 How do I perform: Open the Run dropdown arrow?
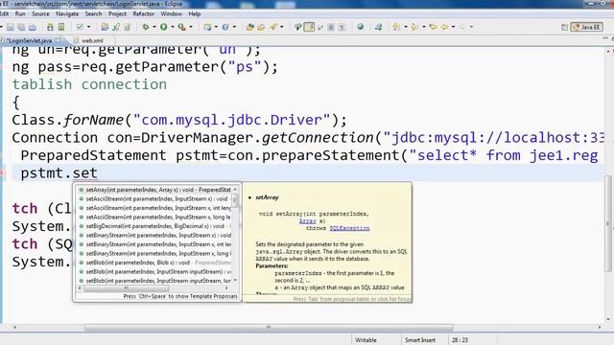click(x=173, y=27)
